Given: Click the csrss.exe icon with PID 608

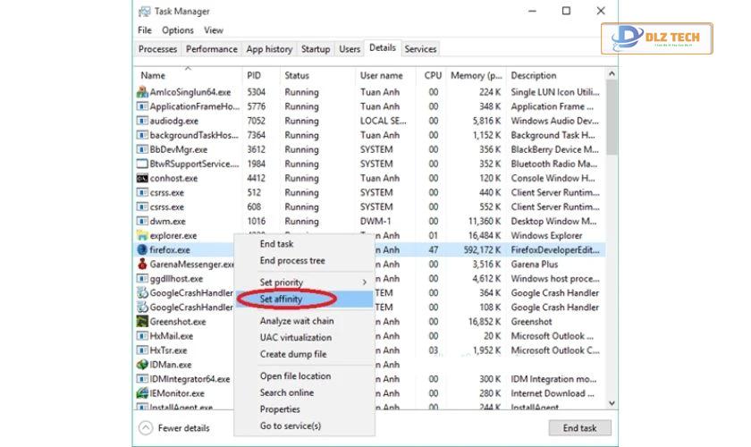Looking at the screenshot, I should 142,207.
